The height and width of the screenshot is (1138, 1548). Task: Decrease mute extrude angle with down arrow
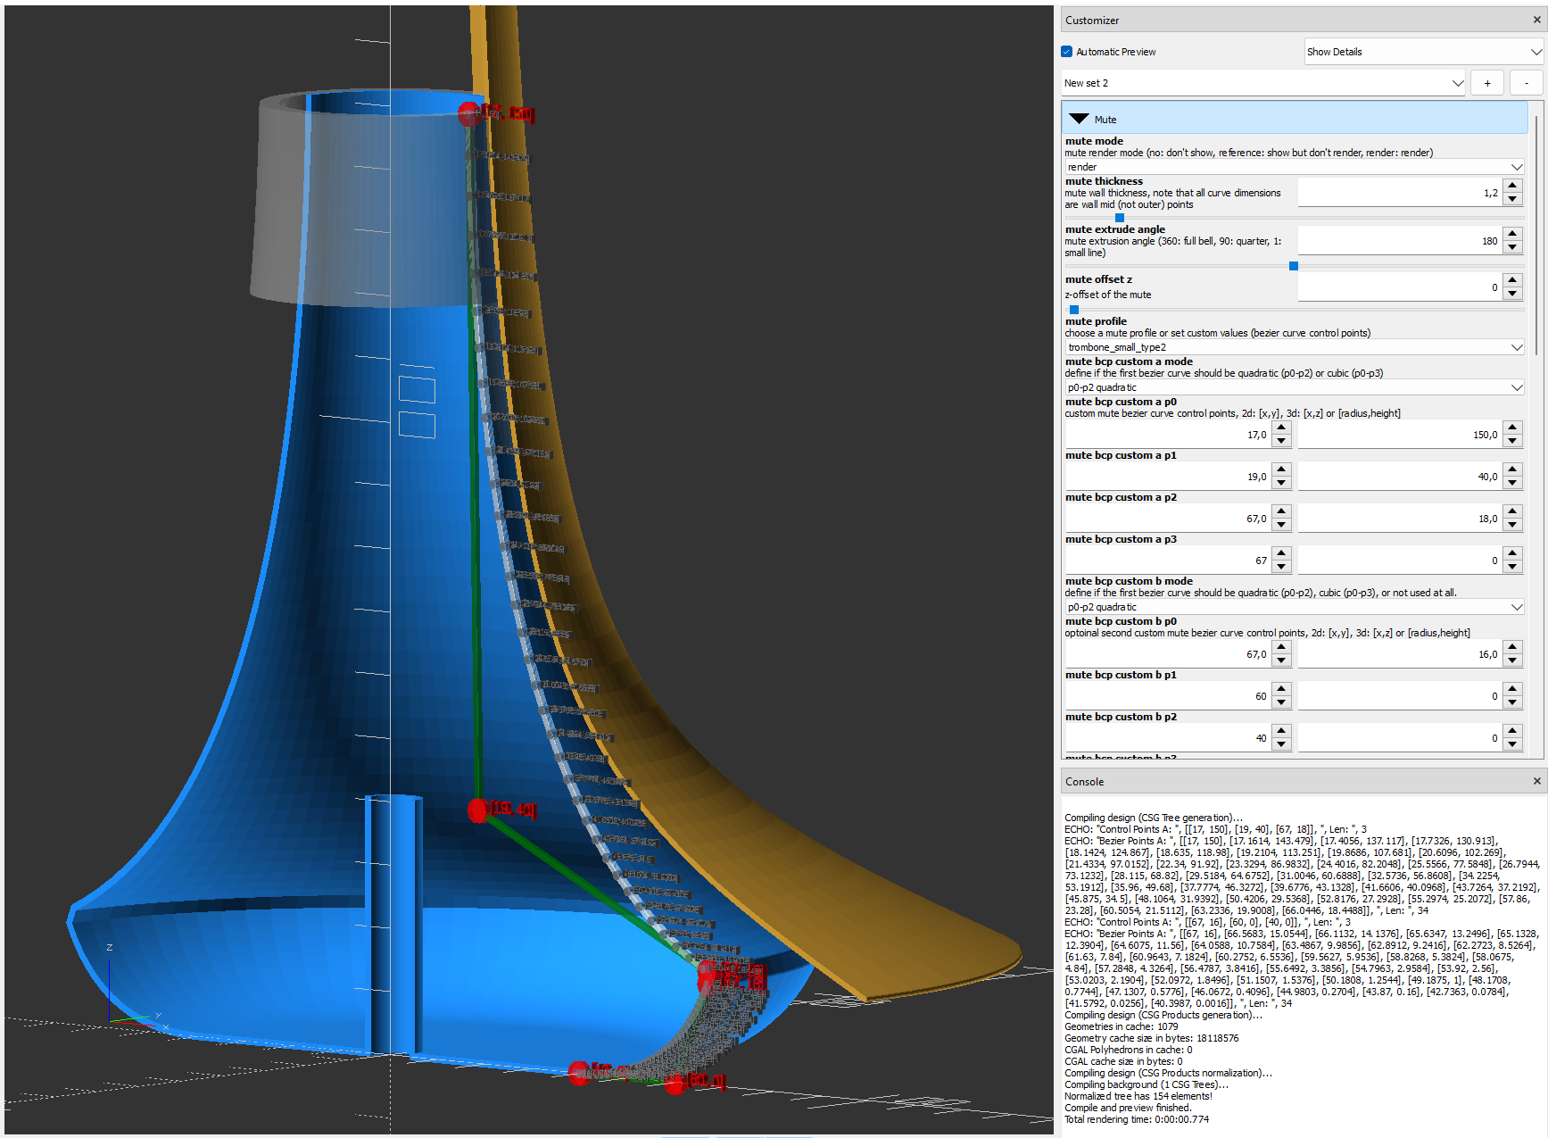click(x=1512, y=247)
